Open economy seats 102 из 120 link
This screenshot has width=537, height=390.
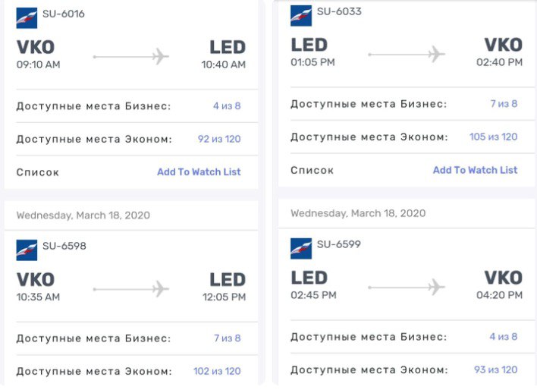pos(217,371)
